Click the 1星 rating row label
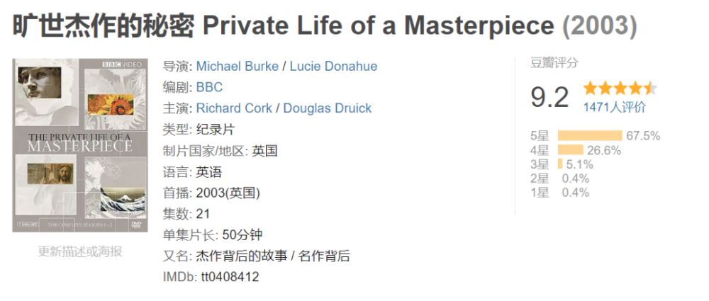709x301 pixels. click(x=539, y=193)
